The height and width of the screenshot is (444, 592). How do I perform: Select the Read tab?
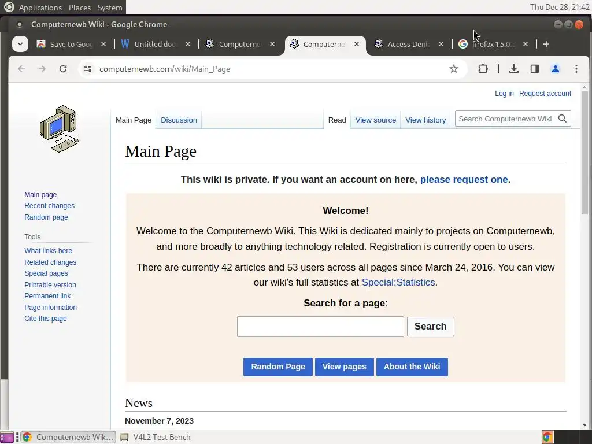337,120
